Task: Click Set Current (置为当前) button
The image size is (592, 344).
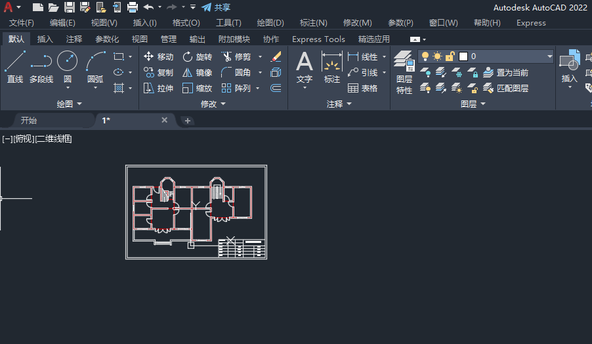Action: 505,72
